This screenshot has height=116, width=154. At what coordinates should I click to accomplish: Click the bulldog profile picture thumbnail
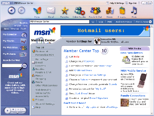pyautogui.click(x=97, y=41)
